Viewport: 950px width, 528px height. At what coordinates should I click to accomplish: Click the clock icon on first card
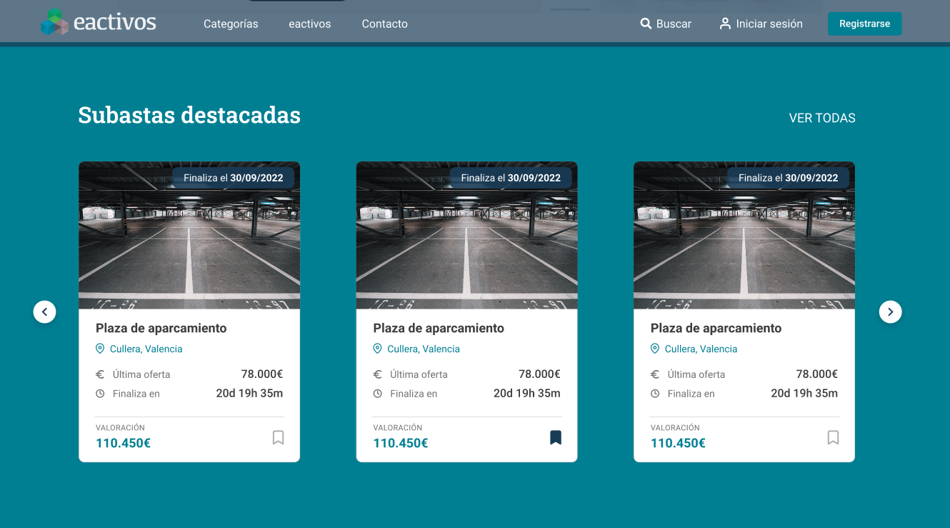[x=100, y=394]
